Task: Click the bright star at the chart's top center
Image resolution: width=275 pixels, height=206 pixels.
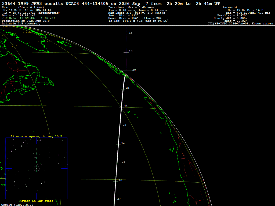Action: coord(40,140)
